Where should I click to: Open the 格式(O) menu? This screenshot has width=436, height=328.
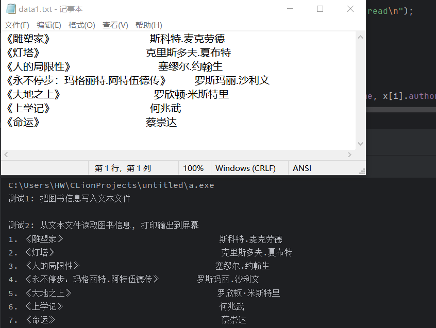pos(82,25)
